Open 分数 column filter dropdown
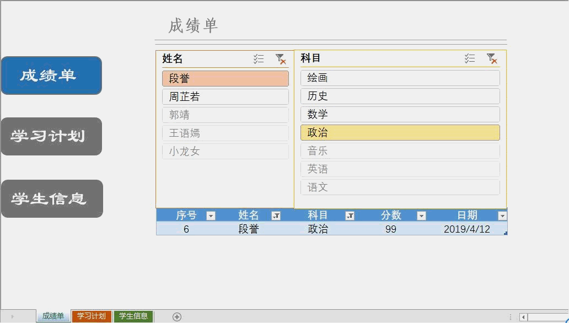The height and width of the screenshot is (323, 569). click(x=421, y=216)
